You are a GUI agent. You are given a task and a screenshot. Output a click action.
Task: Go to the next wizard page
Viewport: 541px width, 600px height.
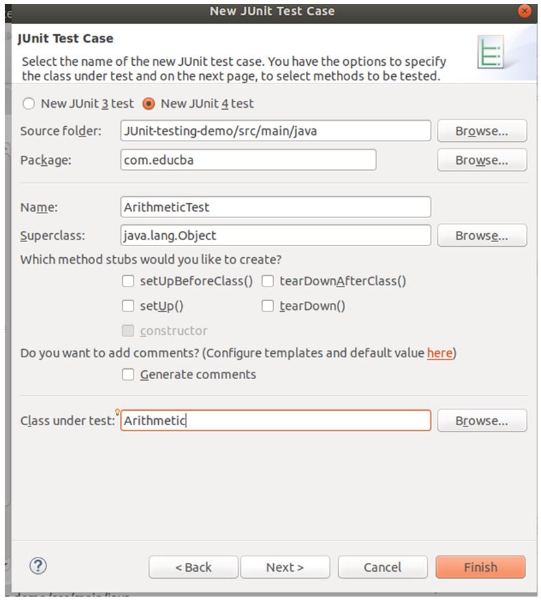(x=286, y=567)
